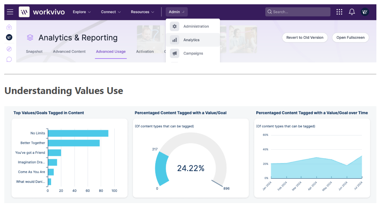Switch to the Snapshot tab

pyautogui.click(x=34, y=51)
